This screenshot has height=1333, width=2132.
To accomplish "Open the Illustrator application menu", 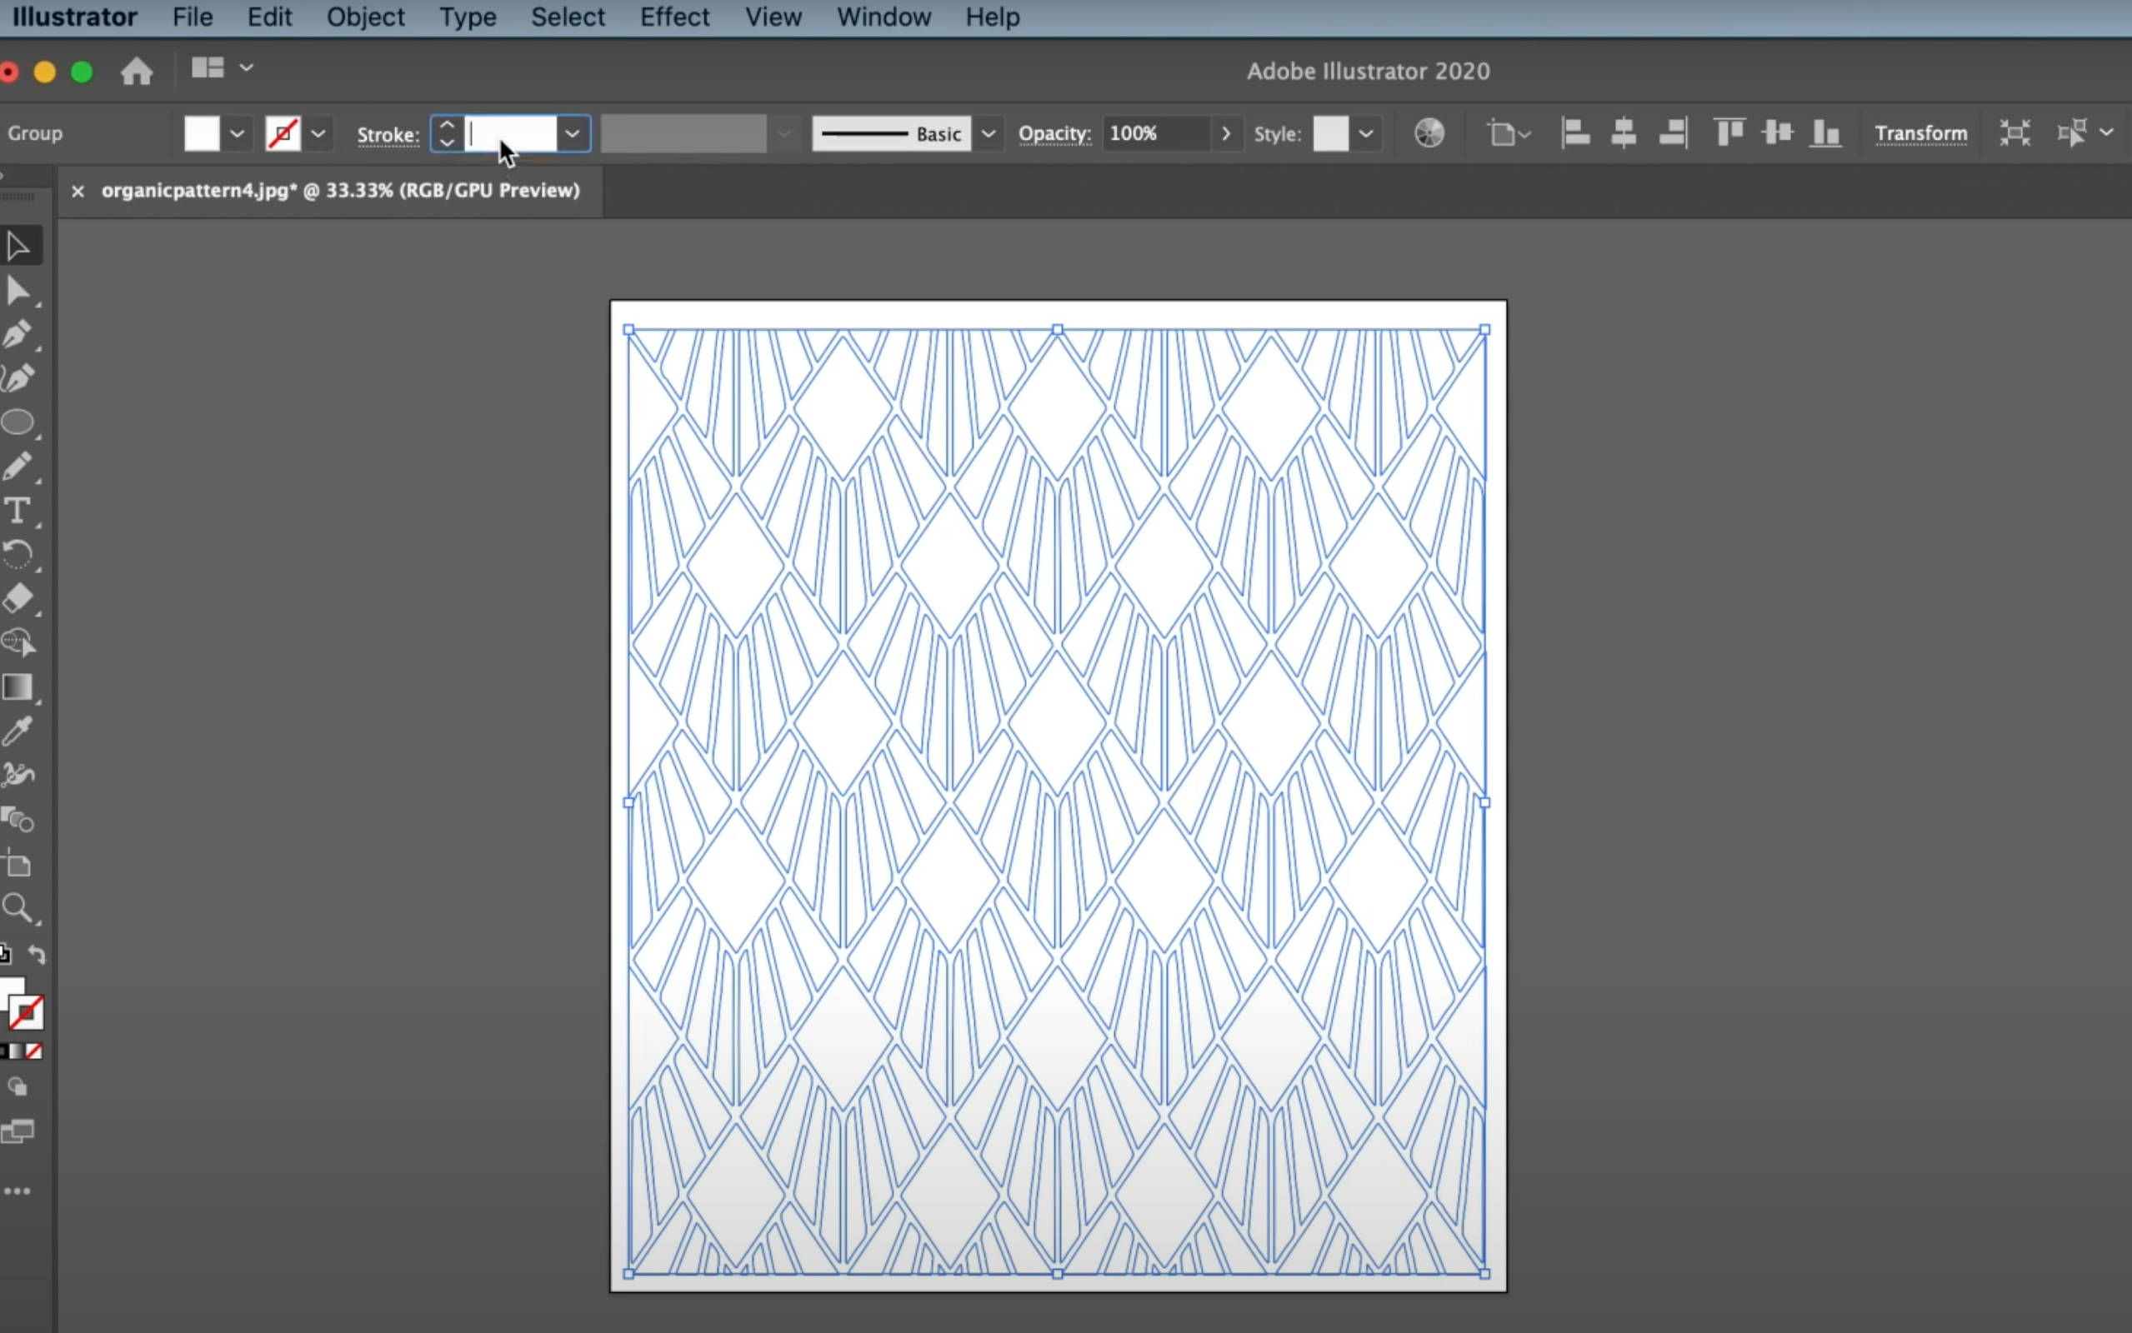I will pos(74,17).
